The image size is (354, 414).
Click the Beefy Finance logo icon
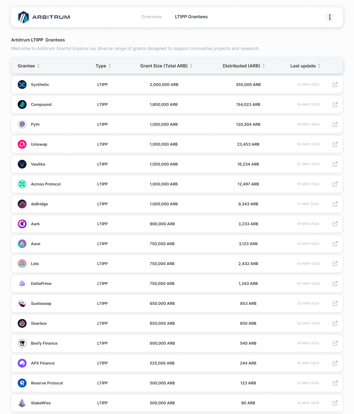tap(22, 343)
